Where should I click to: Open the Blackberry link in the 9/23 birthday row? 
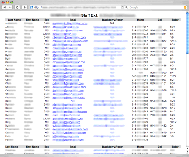[108, 115]
